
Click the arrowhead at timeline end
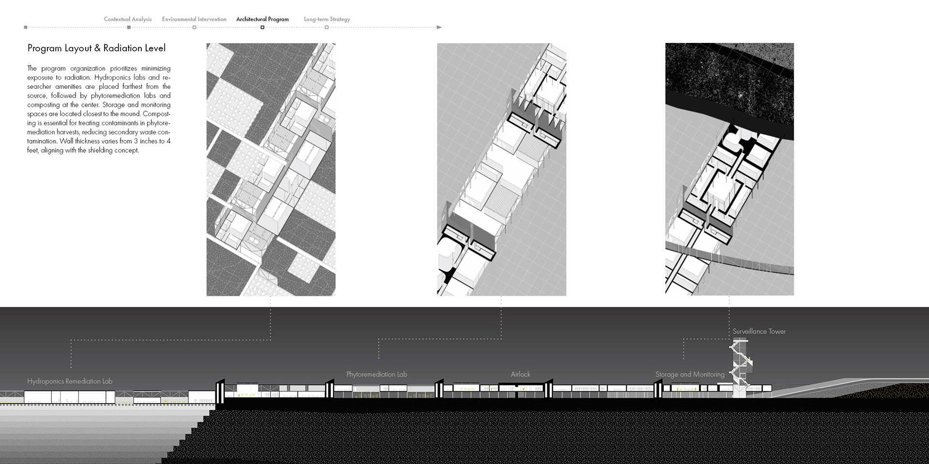[439, 28]
